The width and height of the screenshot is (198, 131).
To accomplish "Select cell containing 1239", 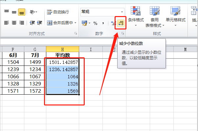I will coord(13,69).
